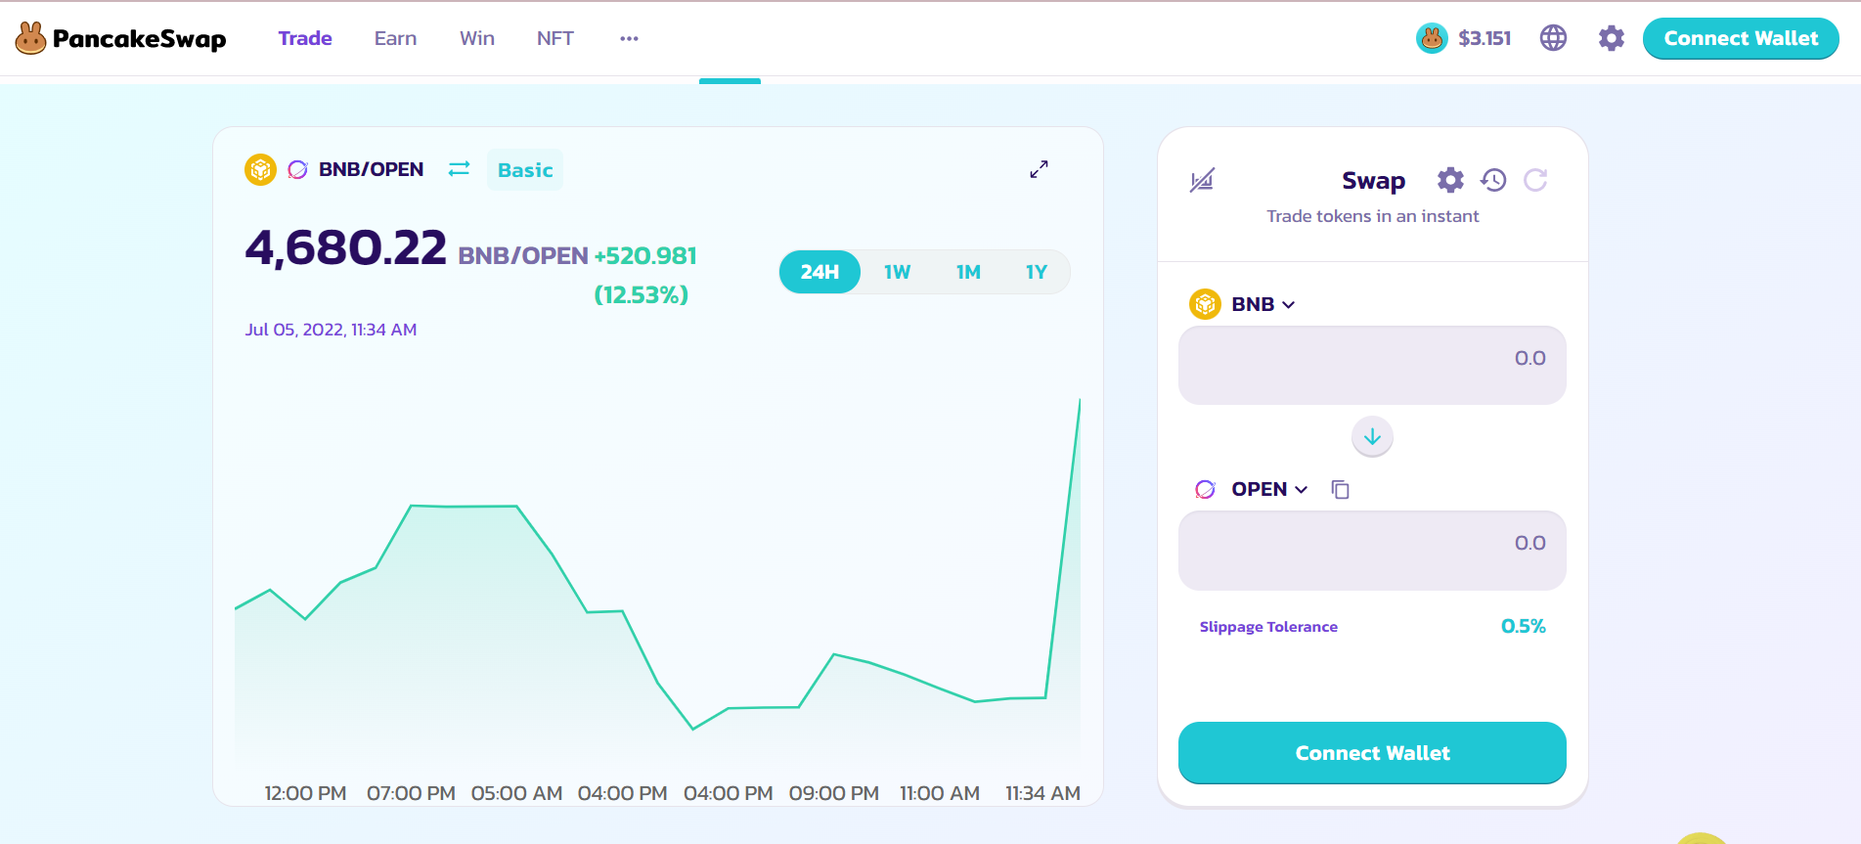Viewport: 1861px width, 844px height.
Task: Copy the OPEN token address
Action: (1340, 489)
